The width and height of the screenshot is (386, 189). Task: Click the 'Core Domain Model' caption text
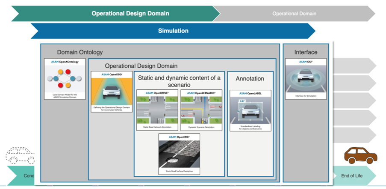click(x=65, y=96)
